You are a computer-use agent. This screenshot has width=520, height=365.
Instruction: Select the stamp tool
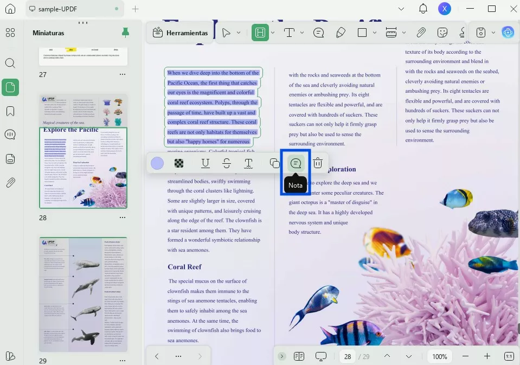point(462,33)
